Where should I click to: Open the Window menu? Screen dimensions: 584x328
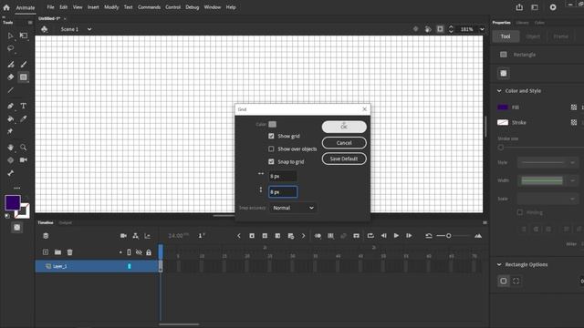point(213,7)
